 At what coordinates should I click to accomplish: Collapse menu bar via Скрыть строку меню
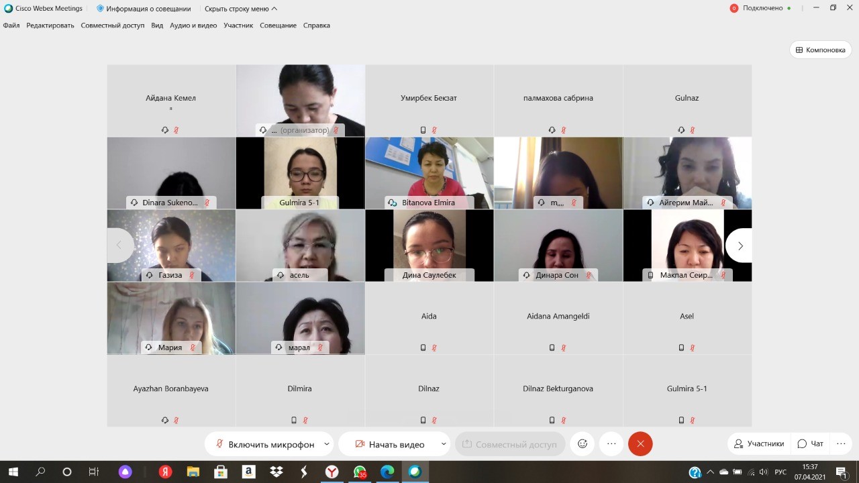pyautogui.click(x=240, y=9)
